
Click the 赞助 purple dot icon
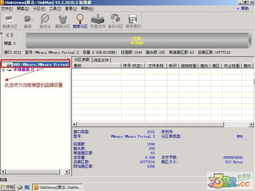[x=238, y=9]
